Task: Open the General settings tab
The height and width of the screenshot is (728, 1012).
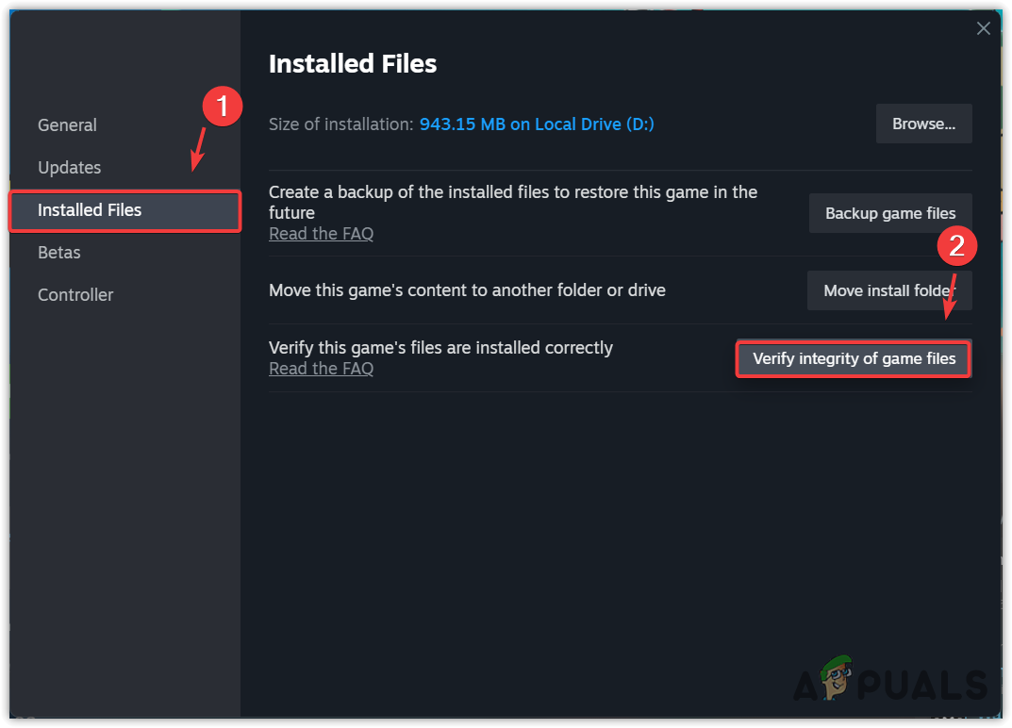Action: [x=67, y=125]
